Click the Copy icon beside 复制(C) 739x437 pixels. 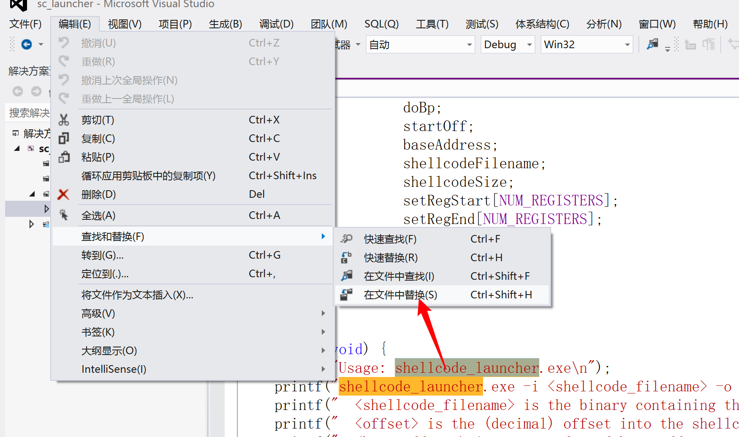point(64,138)
